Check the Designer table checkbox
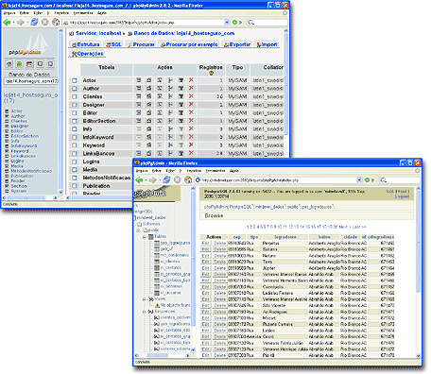431x374 pixels. 75,105
